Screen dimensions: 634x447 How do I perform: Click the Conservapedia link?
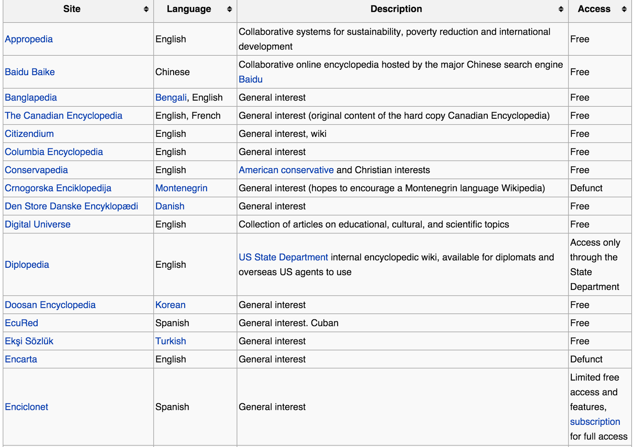coord(36,170)
